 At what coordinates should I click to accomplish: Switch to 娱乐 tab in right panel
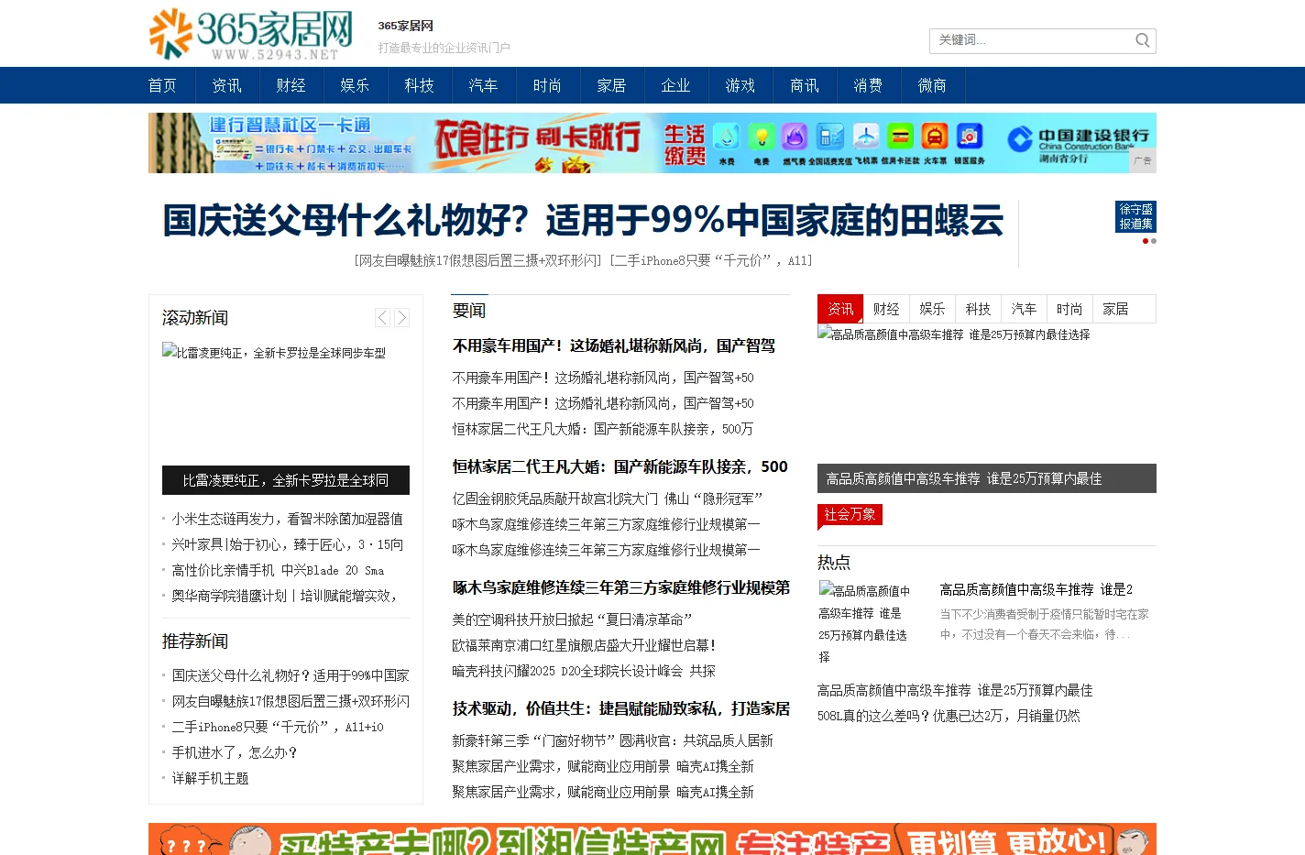pos(932,309)
